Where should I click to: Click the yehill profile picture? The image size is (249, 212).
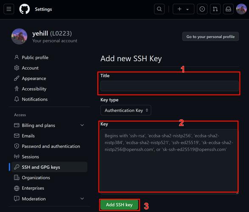[20, 36]
